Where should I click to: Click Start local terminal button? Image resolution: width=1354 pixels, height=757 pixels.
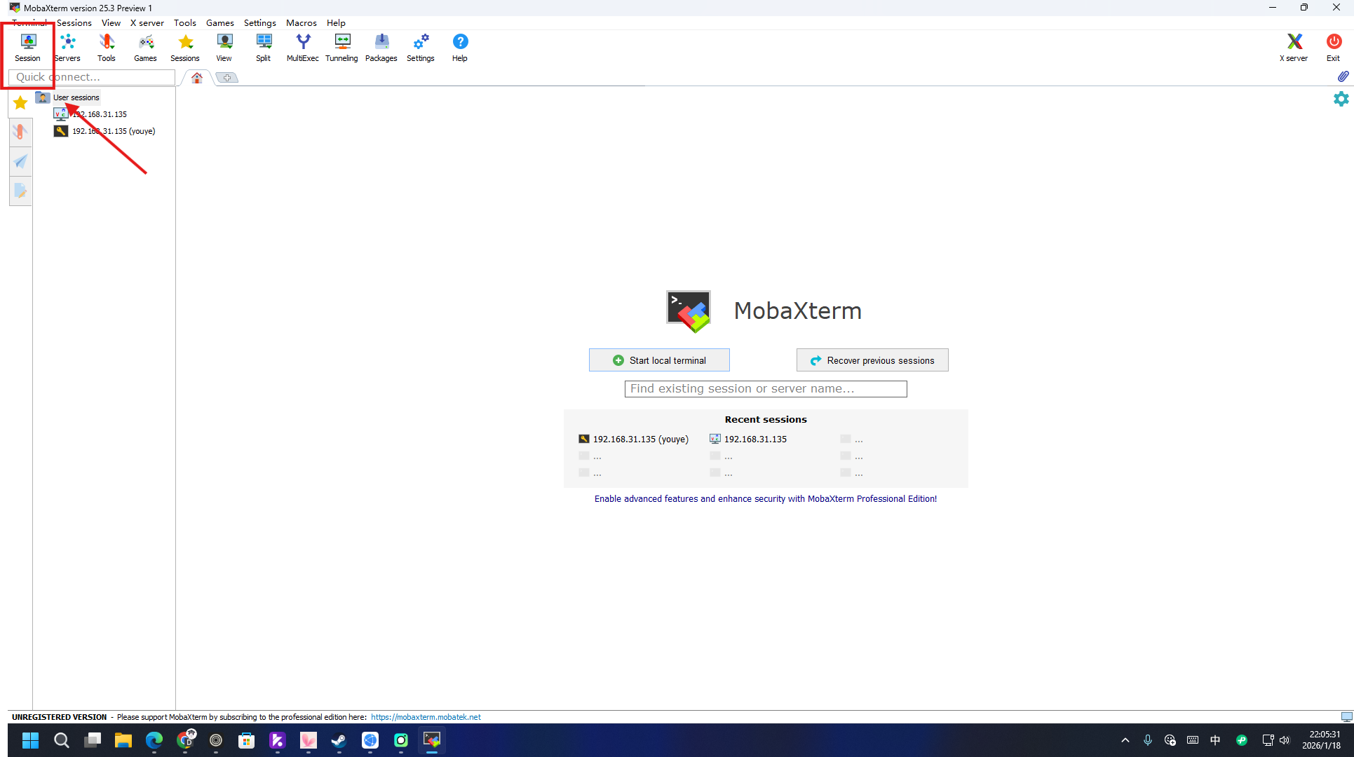(659, 360)
